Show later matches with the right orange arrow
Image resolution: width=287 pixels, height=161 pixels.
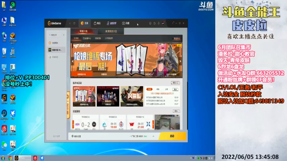[153, 124]
